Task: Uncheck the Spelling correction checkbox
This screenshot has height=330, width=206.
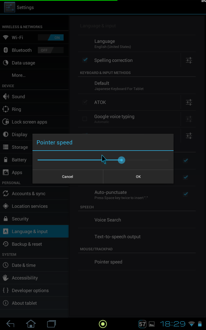Action: 85,60
